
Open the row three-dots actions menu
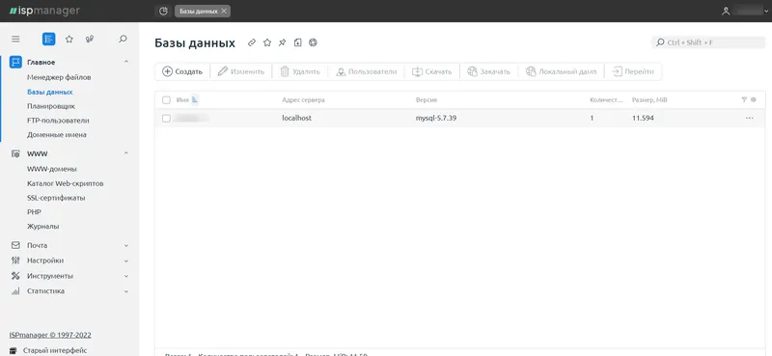[750, 118]
